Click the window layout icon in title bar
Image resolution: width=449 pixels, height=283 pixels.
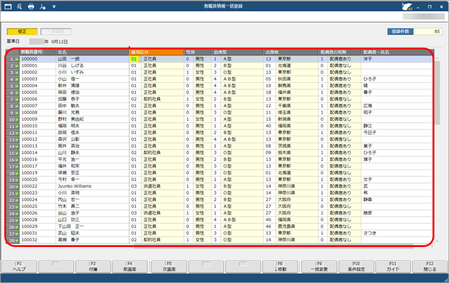pos(7,7)
